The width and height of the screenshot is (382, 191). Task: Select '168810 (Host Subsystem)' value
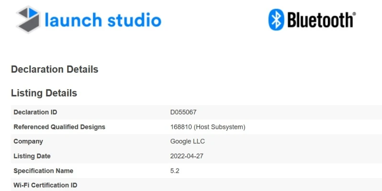tap(208, 127)
